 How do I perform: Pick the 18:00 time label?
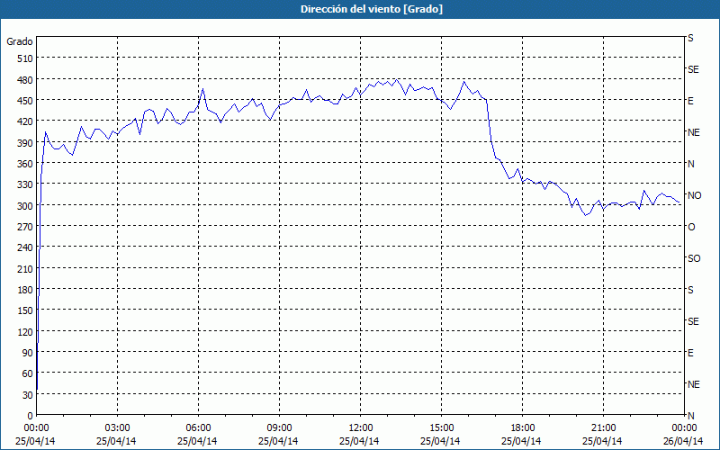click(522, 428)
